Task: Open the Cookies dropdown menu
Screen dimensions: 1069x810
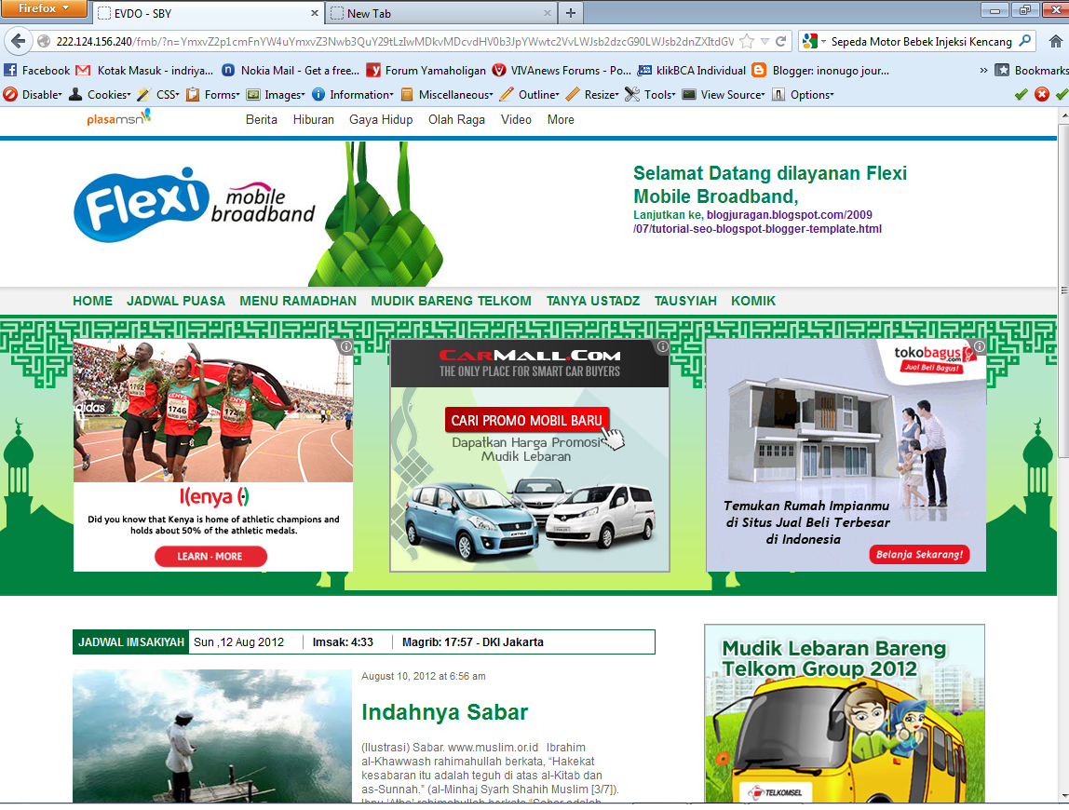Action: click(x=100, y=95)
